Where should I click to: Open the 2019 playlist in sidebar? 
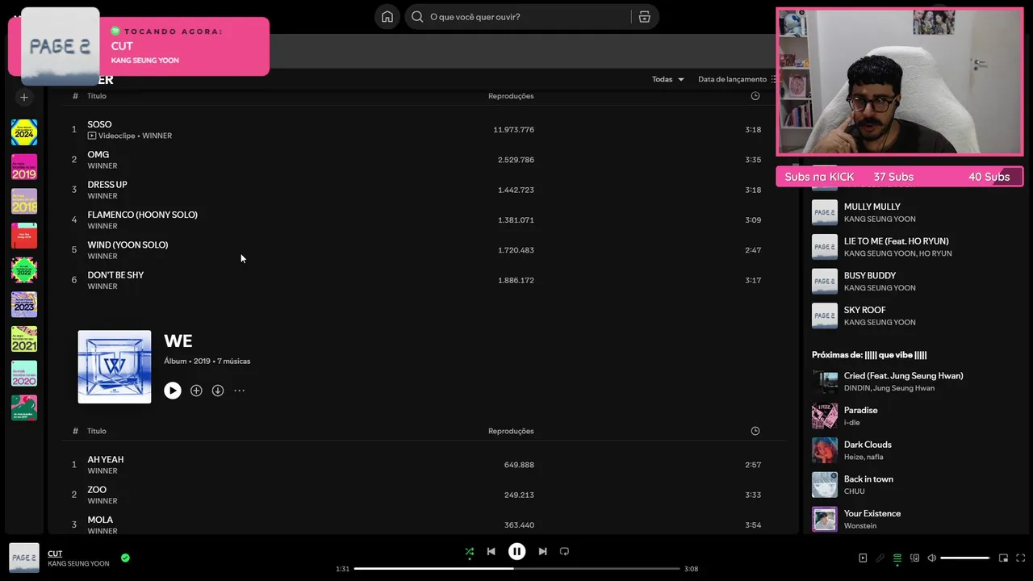[24, 167]
